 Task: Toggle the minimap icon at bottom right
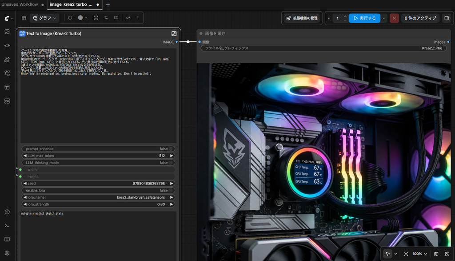[x=436, y=254]
